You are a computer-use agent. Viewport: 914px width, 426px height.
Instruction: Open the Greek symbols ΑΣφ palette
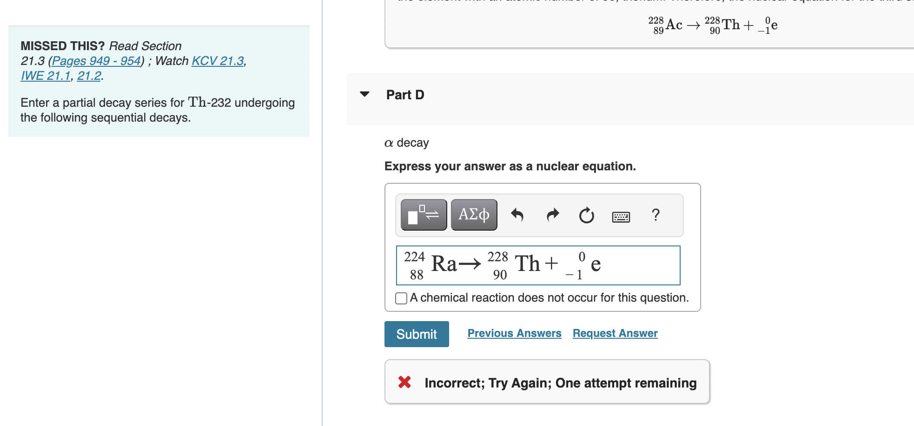pyautogui.click(x=474, y=215)
